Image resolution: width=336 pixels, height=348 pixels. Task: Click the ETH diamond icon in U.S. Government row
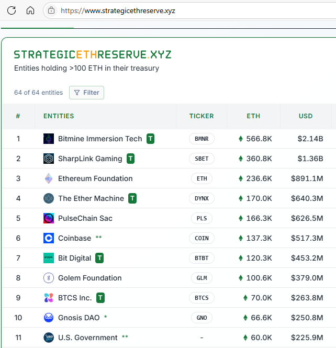click(x=245, y=338)
